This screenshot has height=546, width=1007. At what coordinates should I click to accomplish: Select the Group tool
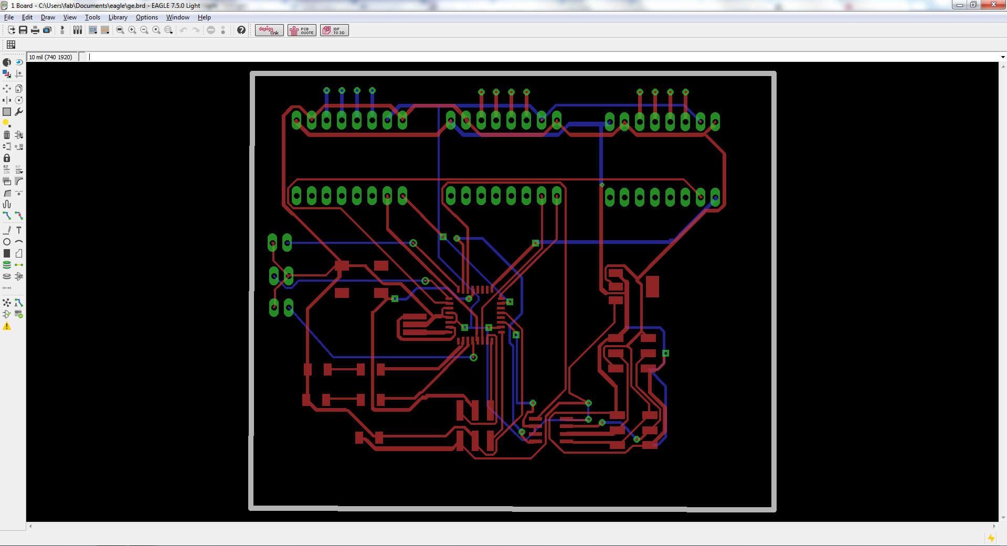pyautogui.click(x=7, y=112)
